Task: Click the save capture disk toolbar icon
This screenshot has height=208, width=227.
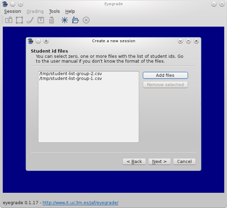Action: tap(41, 20)
